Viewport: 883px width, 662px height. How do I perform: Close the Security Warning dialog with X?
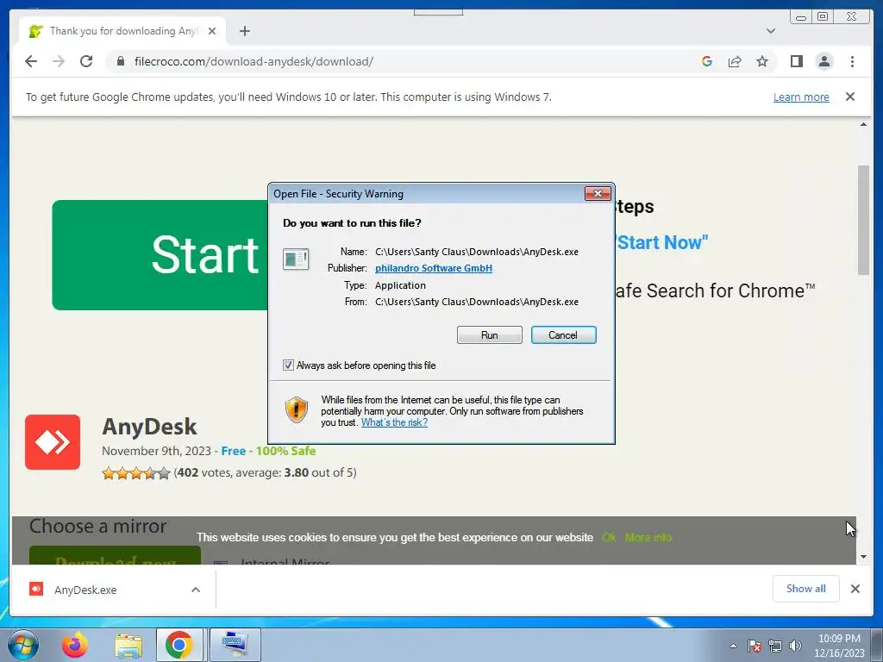click(598, 194)
